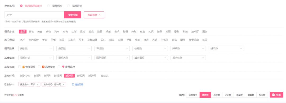Sort results by 点赞数 button
The image size is (286, 103).
(x=217, y=95)
